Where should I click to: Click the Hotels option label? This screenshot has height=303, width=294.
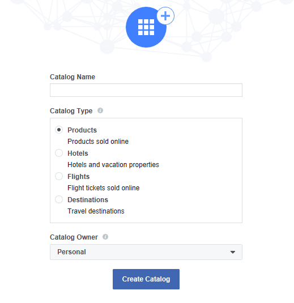tap(78, 153)
